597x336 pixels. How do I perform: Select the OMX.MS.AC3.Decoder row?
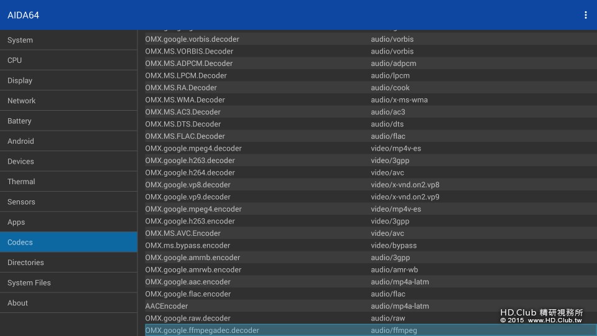tap(371, 112)
